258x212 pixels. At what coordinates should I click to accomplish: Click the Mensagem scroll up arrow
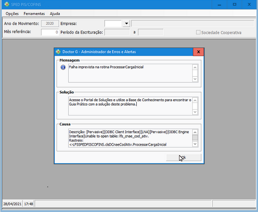pos(195,68)
